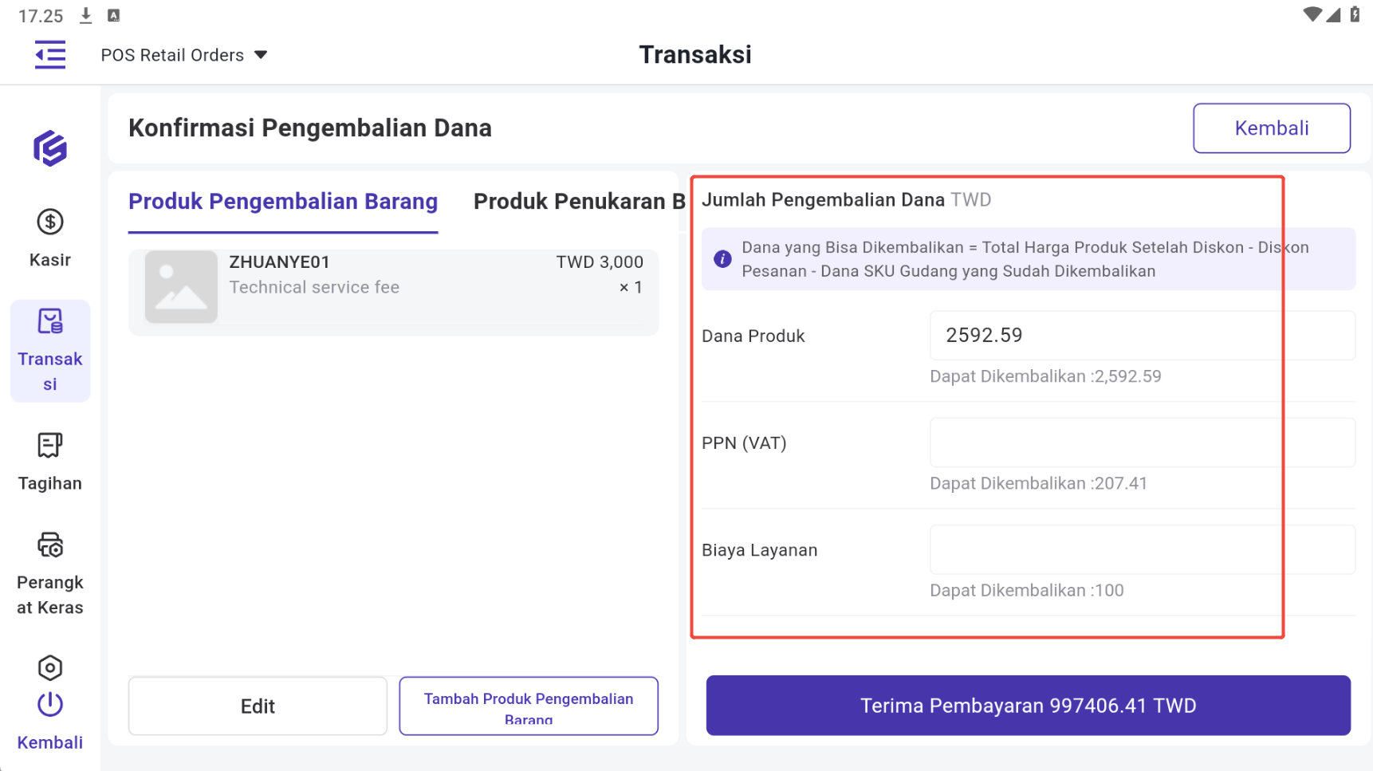Open the settings hexagon icon
This screenshot has width=1373, height=771.
pos(50,667)
